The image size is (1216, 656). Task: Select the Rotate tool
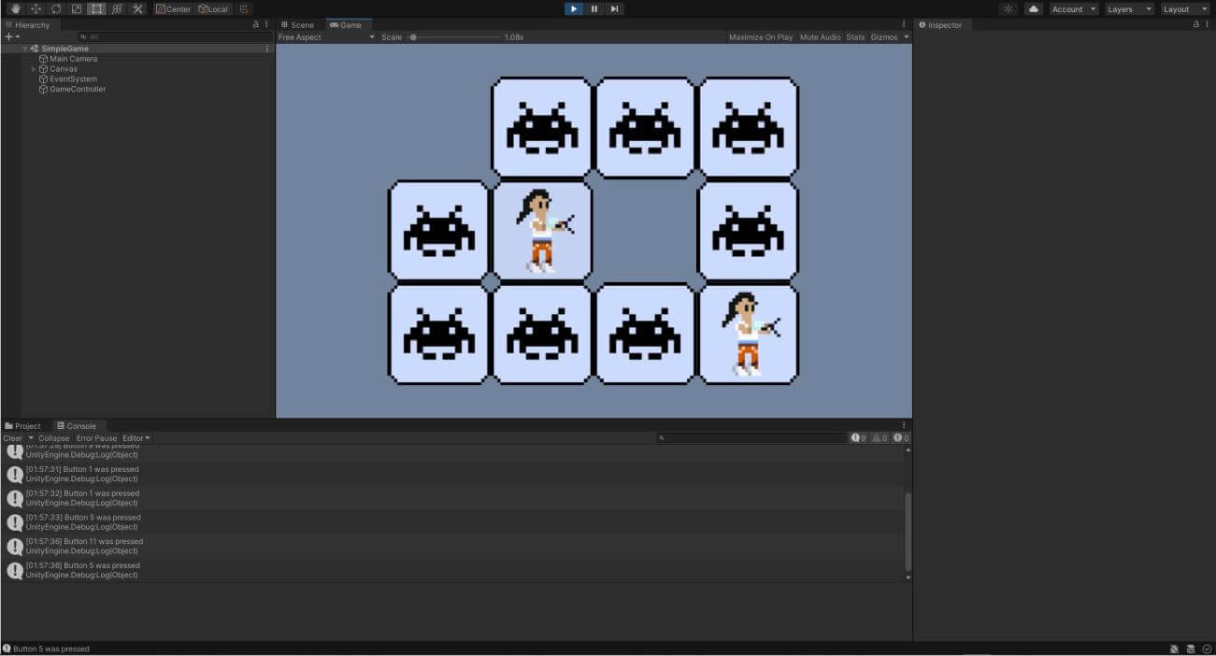56,8
